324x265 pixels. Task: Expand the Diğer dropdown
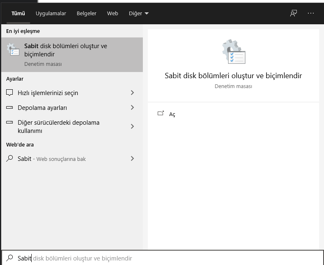tap(139, 14)
